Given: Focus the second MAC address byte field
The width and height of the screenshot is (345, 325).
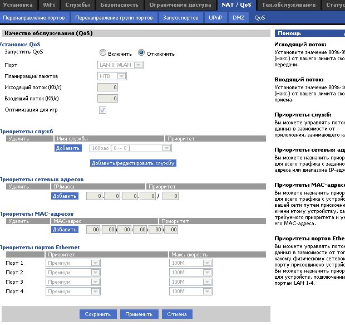Looking at the screenshot, I should (109, 230).
